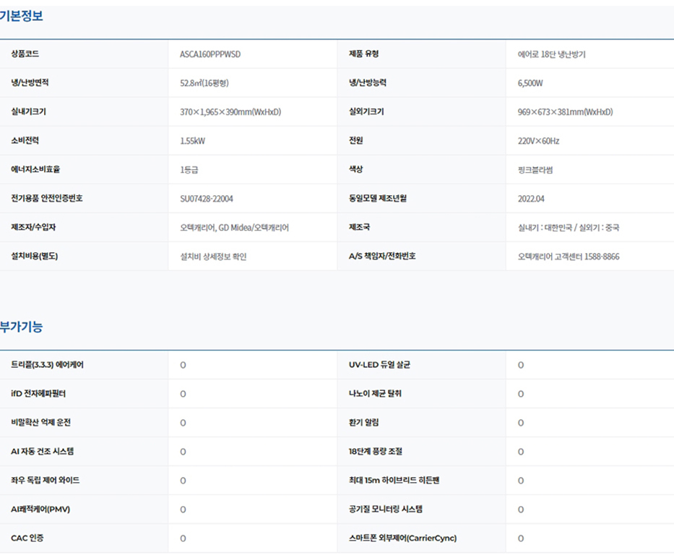Viewport: 674px width, 558px height.
Task: Click the 실외기크기 dimension value
Action: pos(565,112)
